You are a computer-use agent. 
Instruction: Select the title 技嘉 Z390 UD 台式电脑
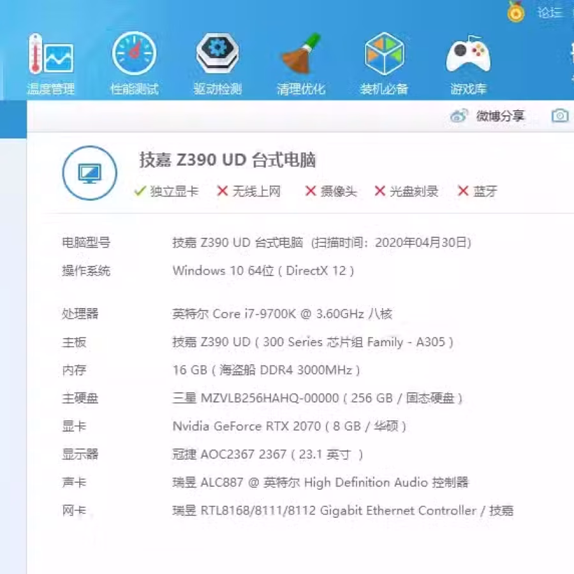point(227,160)
